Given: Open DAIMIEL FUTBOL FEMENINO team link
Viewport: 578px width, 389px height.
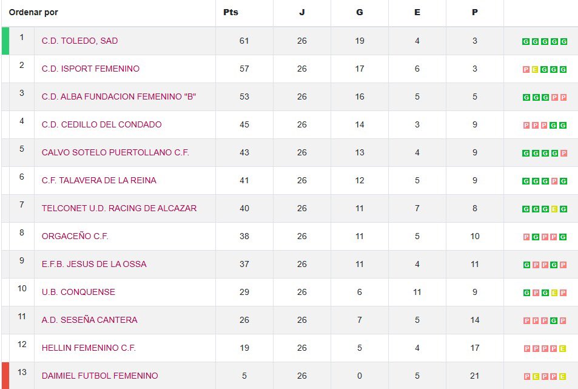Looking at the screenshot, I should click(99, 376).
